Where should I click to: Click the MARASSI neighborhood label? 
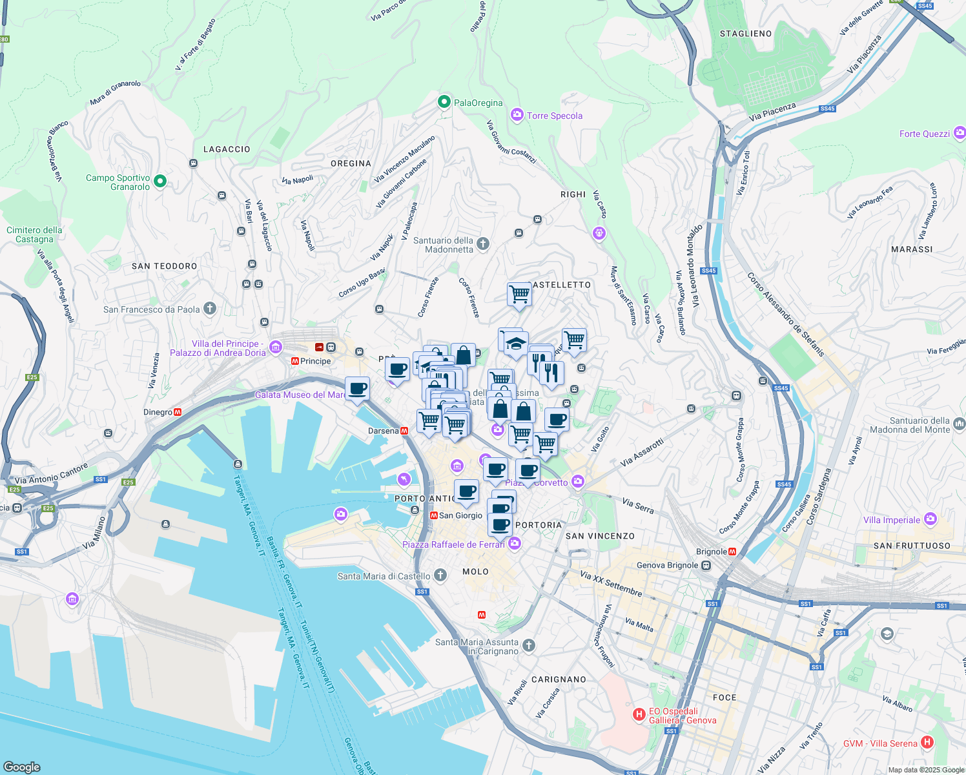[912, 249]
